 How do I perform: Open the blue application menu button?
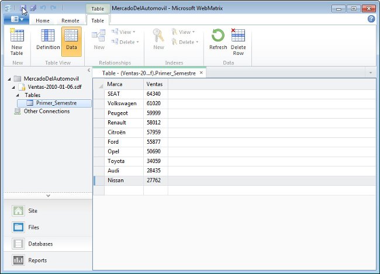16,19
